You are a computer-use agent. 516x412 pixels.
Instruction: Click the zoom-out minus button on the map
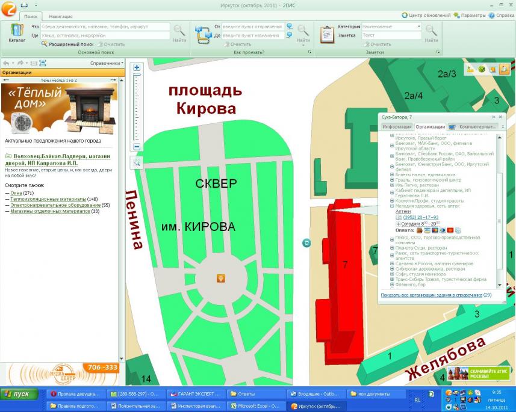click(137, 147)
